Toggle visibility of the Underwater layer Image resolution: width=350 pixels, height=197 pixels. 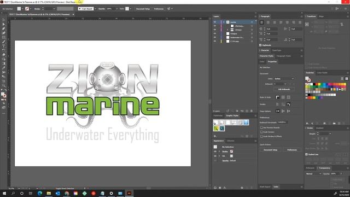click(215, 37)
